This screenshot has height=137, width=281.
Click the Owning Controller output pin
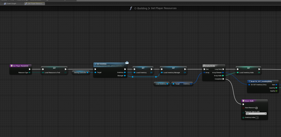88,72
